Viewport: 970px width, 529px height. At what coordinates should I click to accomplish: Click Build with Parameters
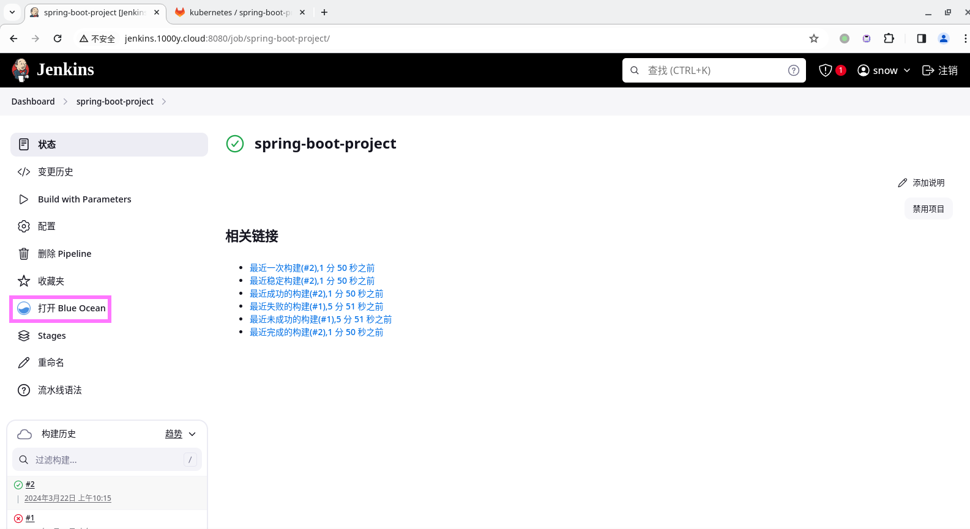[109, 199]
